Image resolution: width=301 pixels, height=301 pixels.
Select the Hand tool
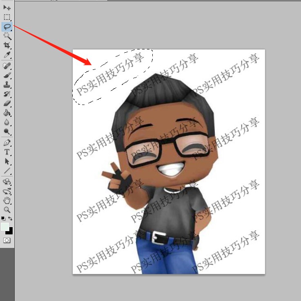point(7,200)
